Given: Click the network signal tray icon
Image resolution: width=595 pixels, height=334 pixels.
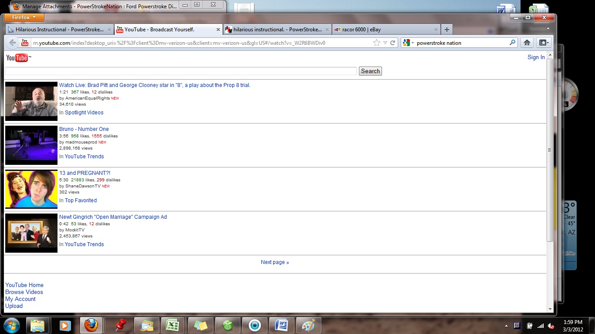Looking at the screenshot, I should pos(541,326).
